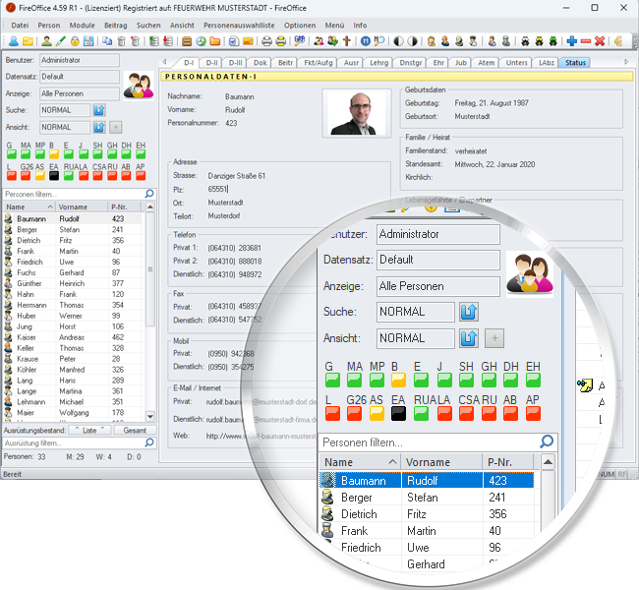Toggle the black BA status box in magnified view
The image size is (639, 590).
click(x=398, y=414)
